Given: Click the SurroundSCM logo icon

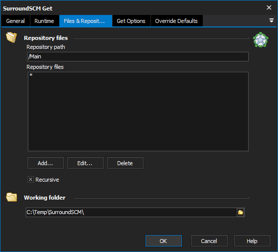Looking at the screenshot, I should (261, 39).
